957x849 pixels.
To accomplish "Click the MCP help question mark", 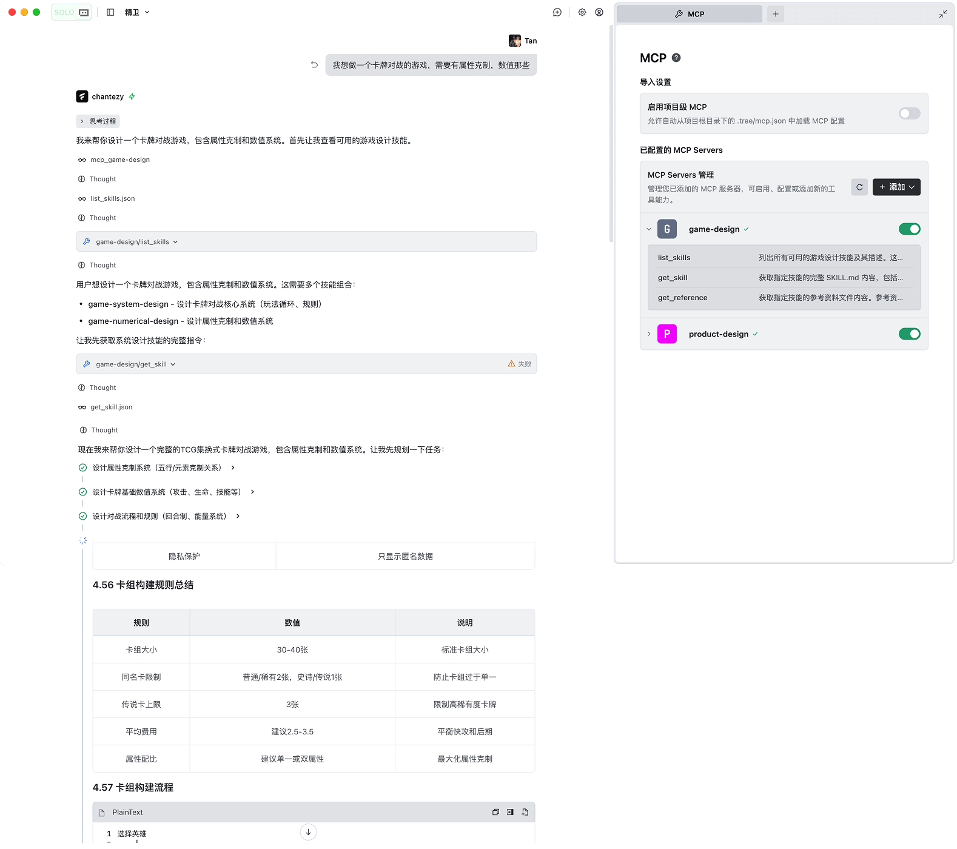I will [x=676, y=58].
